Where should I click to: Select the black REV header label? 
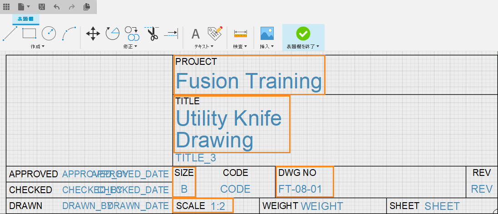482,173
